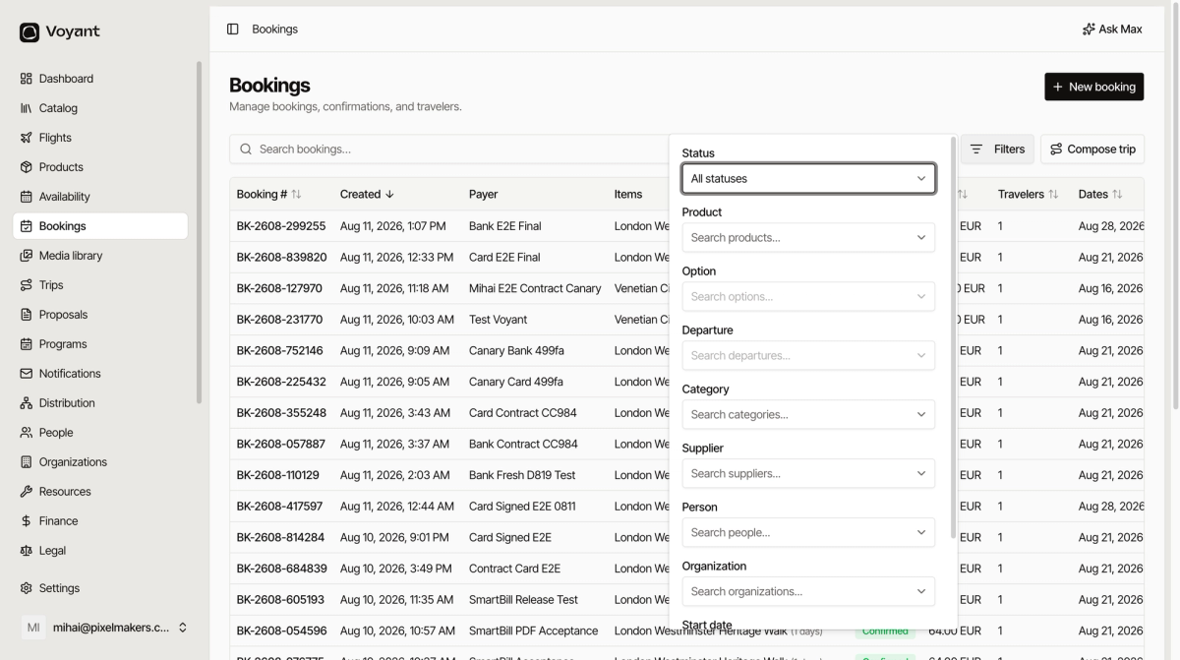This screenshot has height=660, width=1180.
Task: Click the filter panel scrollbar
Action: coord(954,337)
